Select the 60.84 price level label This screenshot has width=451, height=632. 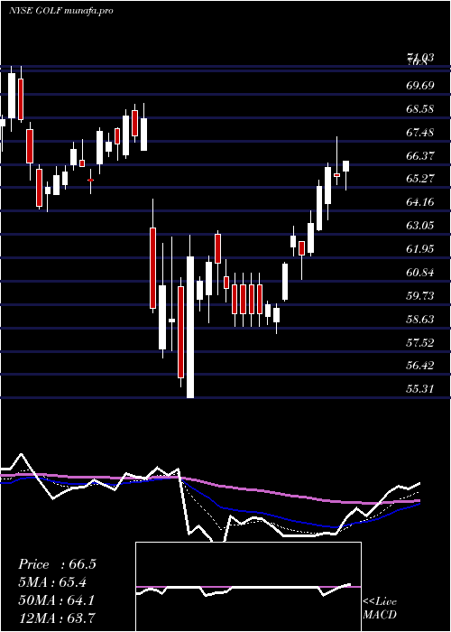pyautogui.click(x=420, y=273)
